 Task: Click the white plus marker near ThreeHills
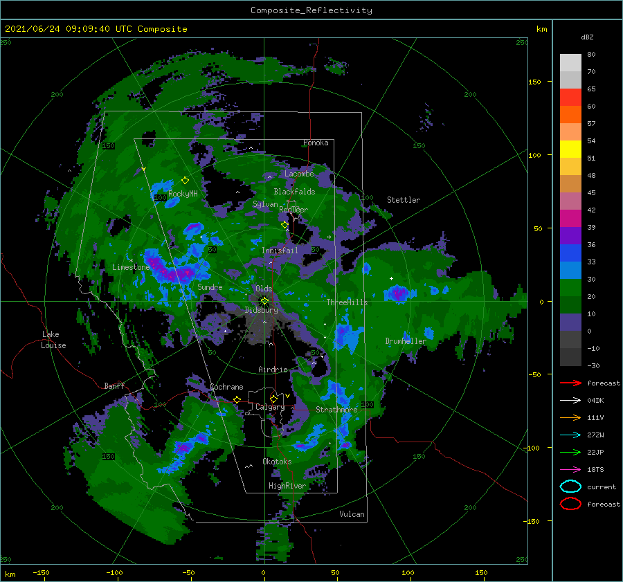391,278
